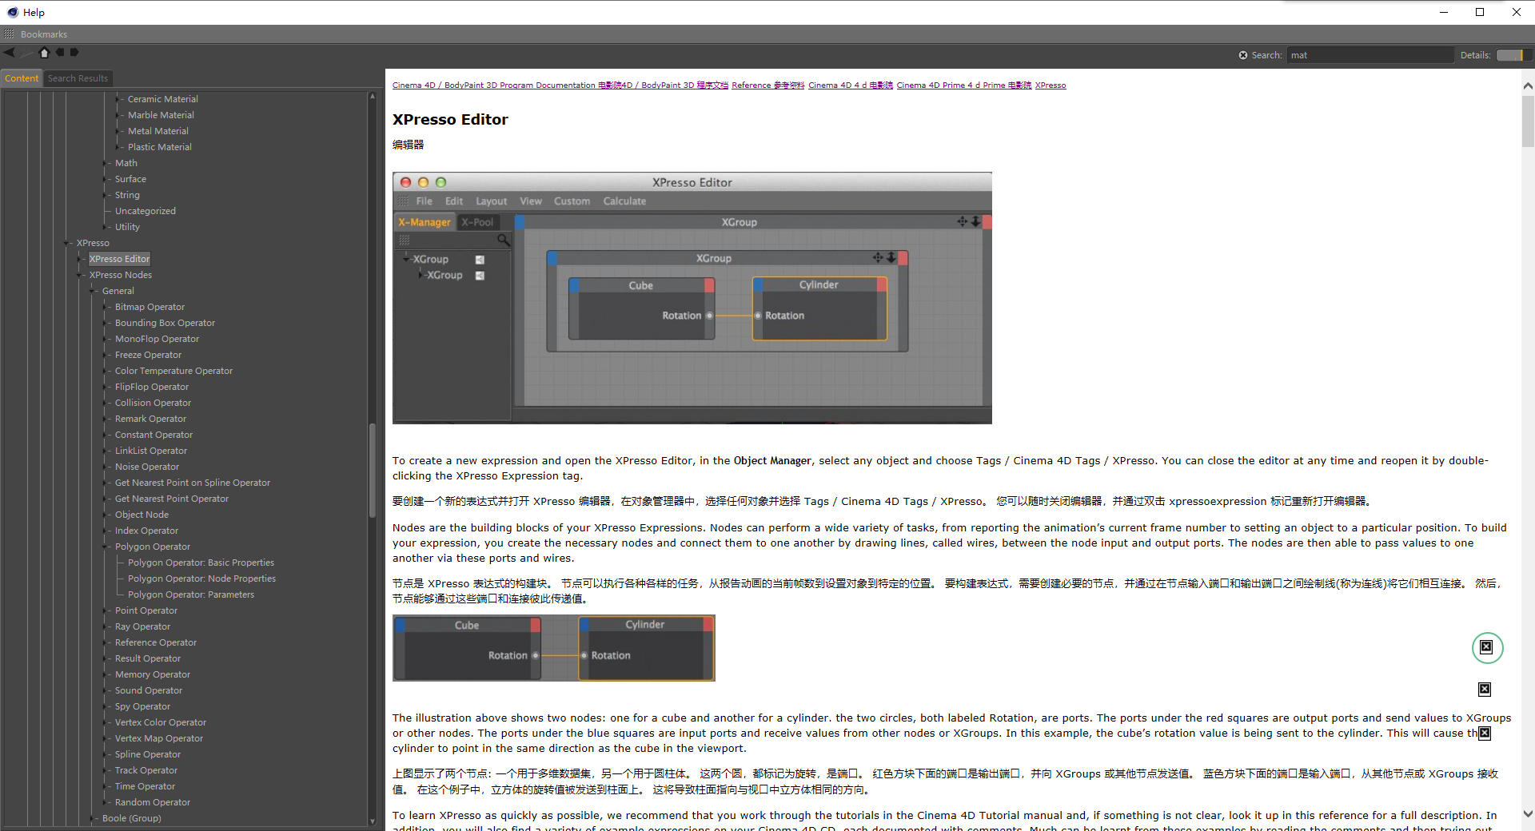Image resolution: width=1535 pixels, height=831 pixels.
Task: Click into the Search field containing 'mat'
Action: tap(1370, 55)
